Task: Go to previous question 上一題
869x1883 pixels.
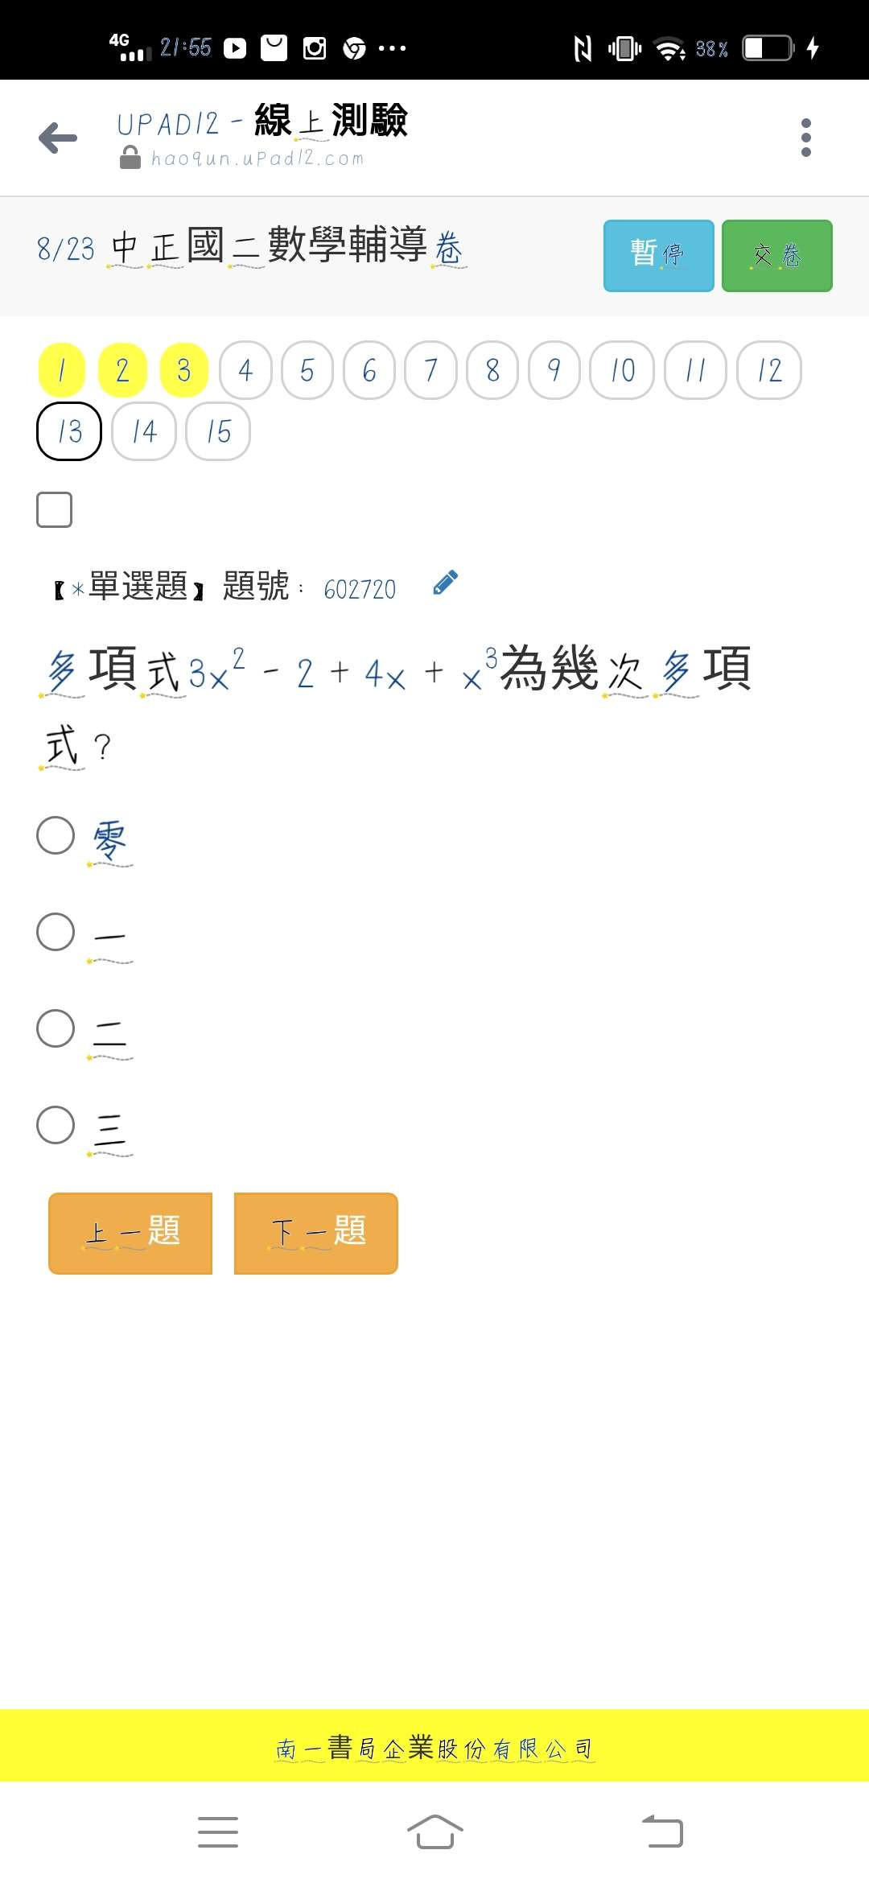Action: coord(130,1233)
